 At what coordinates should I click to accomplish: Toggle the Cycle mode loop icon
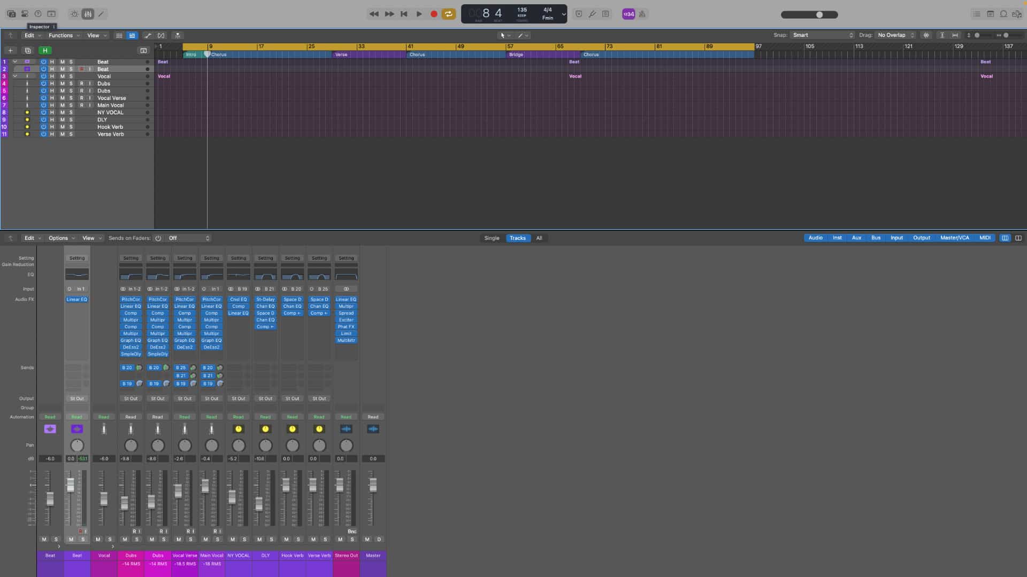(x=449, y=14)
